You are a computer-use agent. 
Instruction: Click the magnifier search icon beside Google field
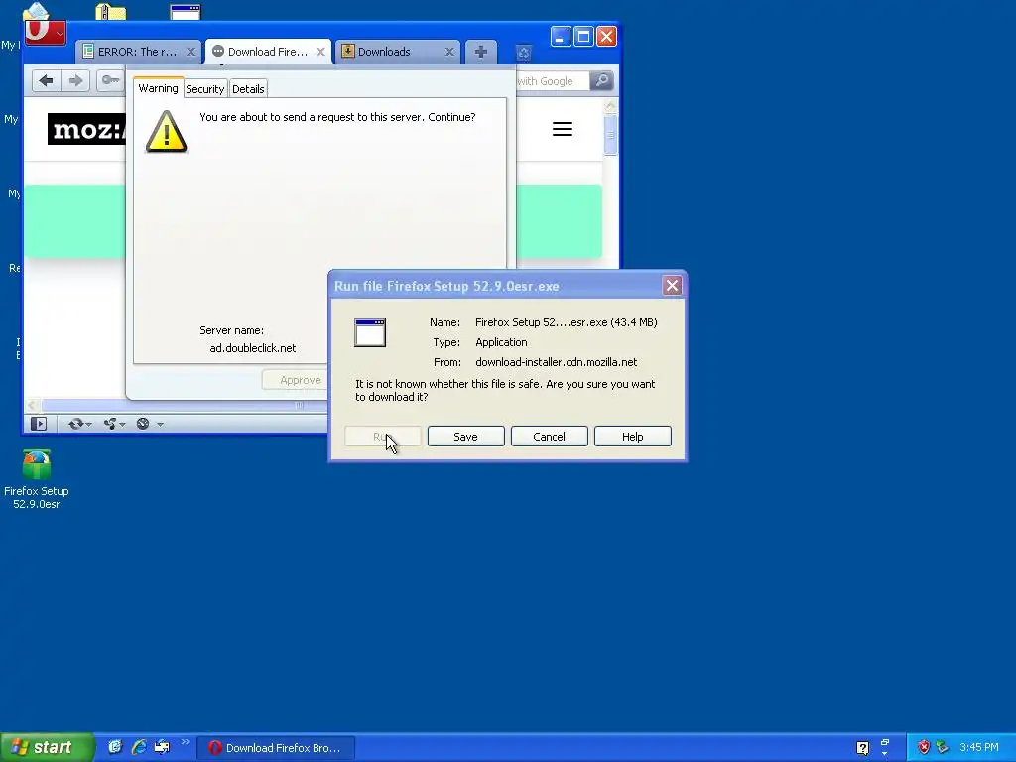[x=602, y=81]
